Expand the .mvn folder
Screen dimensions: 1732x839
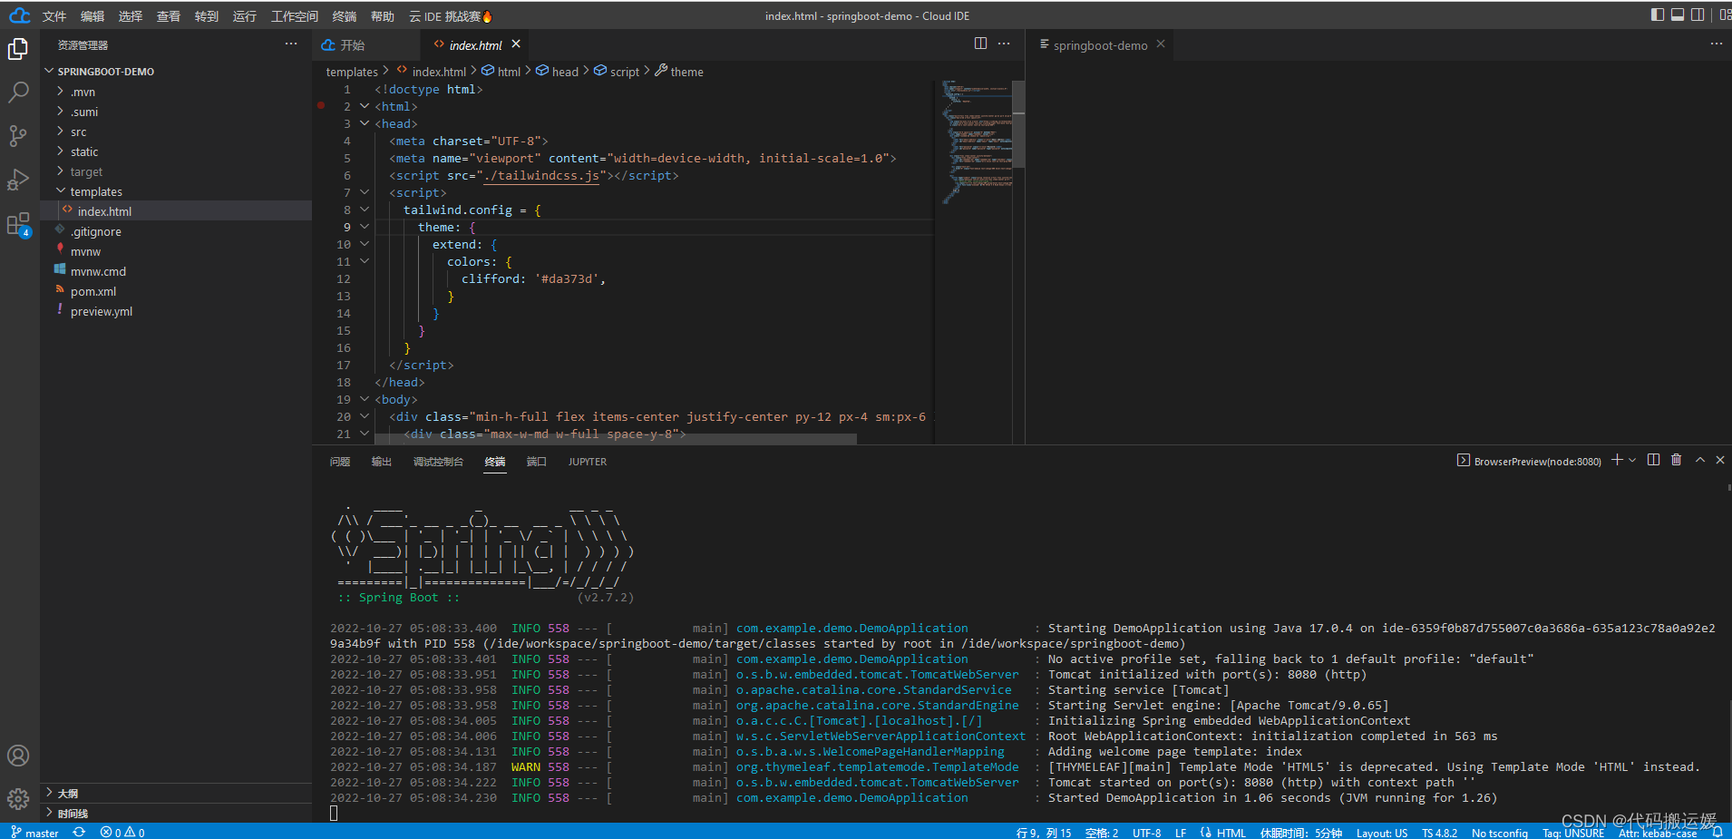pos(61,92)
